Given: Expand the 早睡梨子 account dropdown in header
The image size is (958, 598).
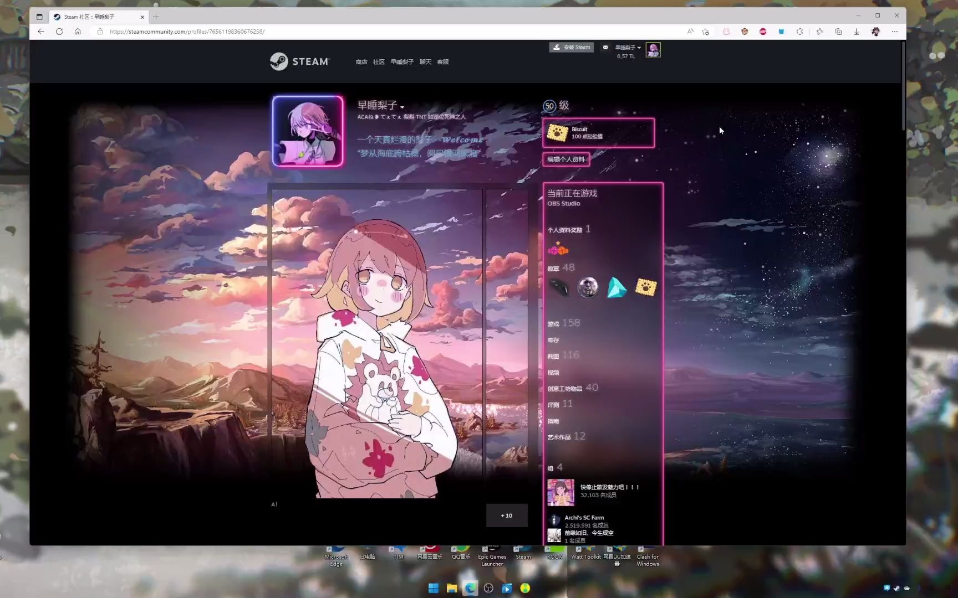Looking at the screenshot, I should tap(628, 48).
